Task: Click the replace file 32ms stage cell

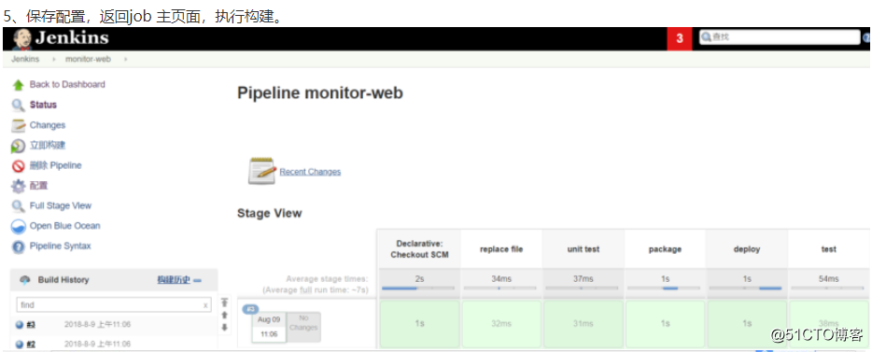Action: click(501, 324)
